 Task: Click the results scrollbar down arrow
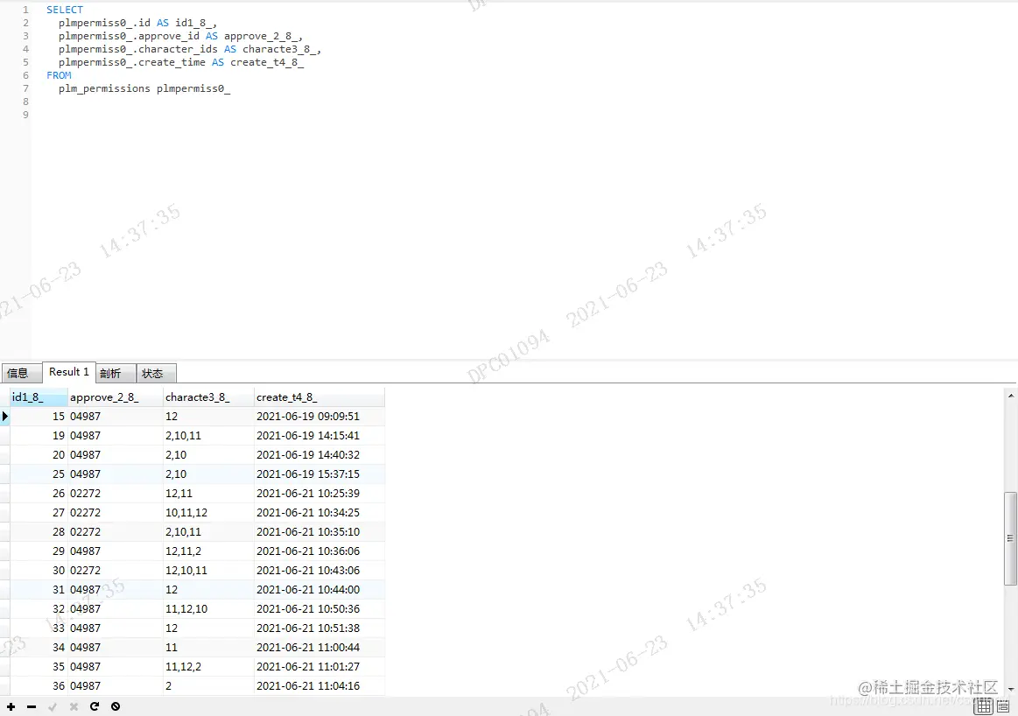tap(1010, 690)
